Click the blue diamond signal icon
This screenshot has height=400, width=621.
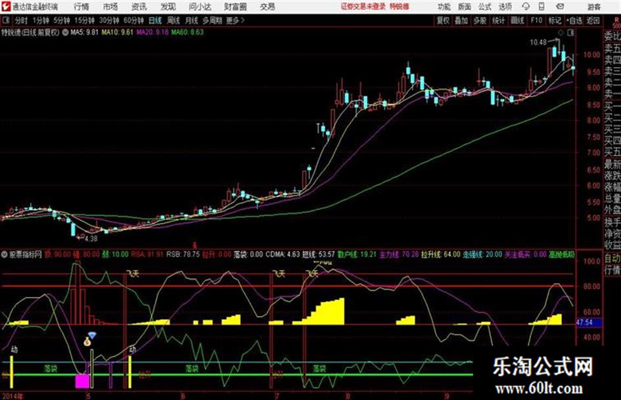pos(92,336)
